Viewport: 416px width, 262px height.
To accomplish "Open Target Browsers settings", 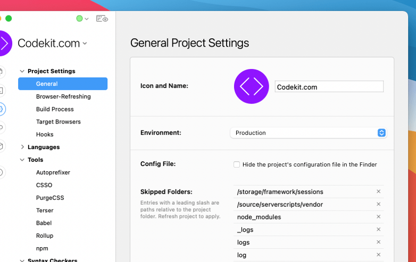I will click(59, 122).
